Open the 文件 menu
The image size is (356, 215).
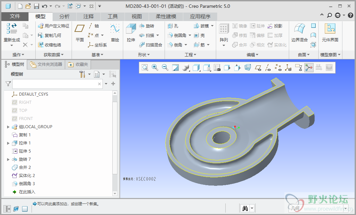click(15, 16)
